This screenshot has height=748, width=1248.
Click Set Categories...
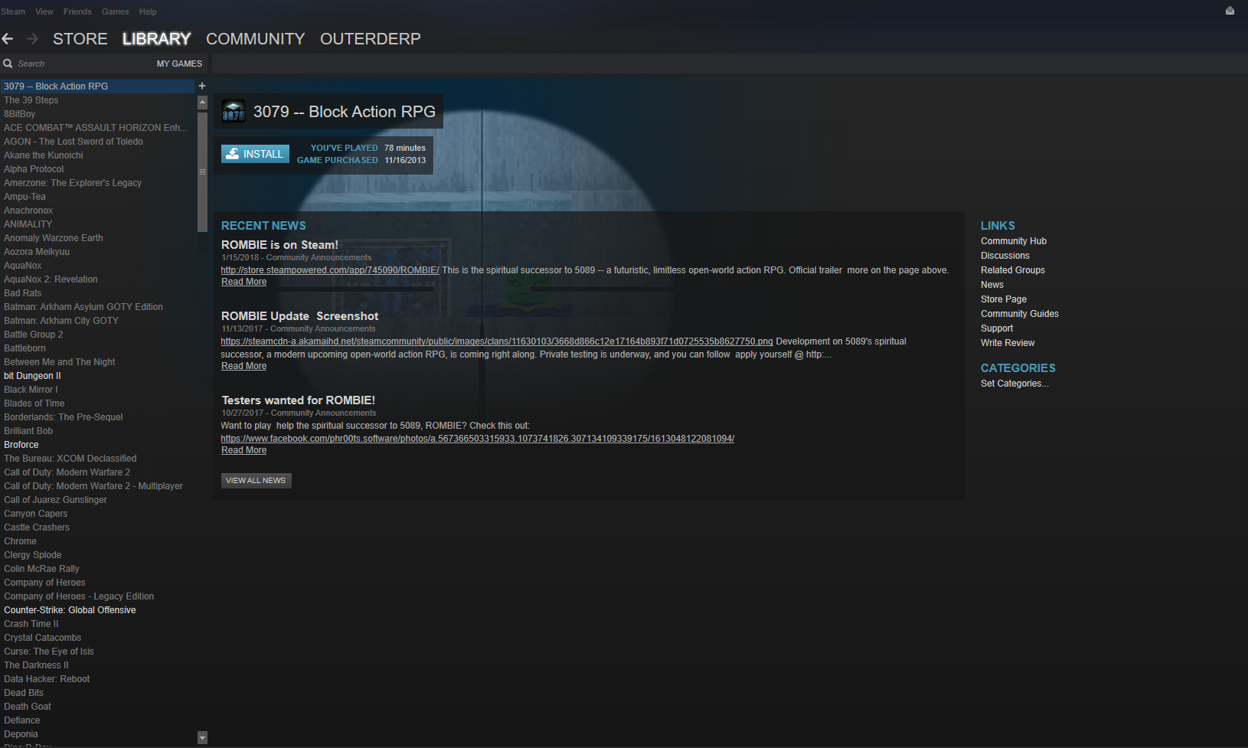pyautogui.click(x=1014, y=384)
